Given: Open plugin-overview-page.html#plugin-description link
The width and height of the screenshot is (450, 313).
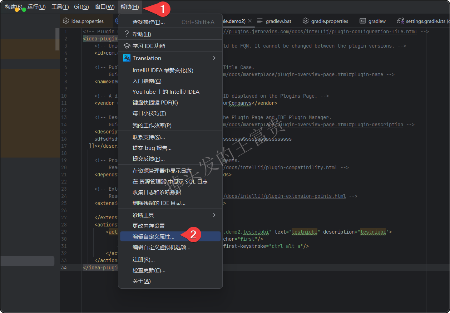Looking at the screenshot, I should (313, 124).
